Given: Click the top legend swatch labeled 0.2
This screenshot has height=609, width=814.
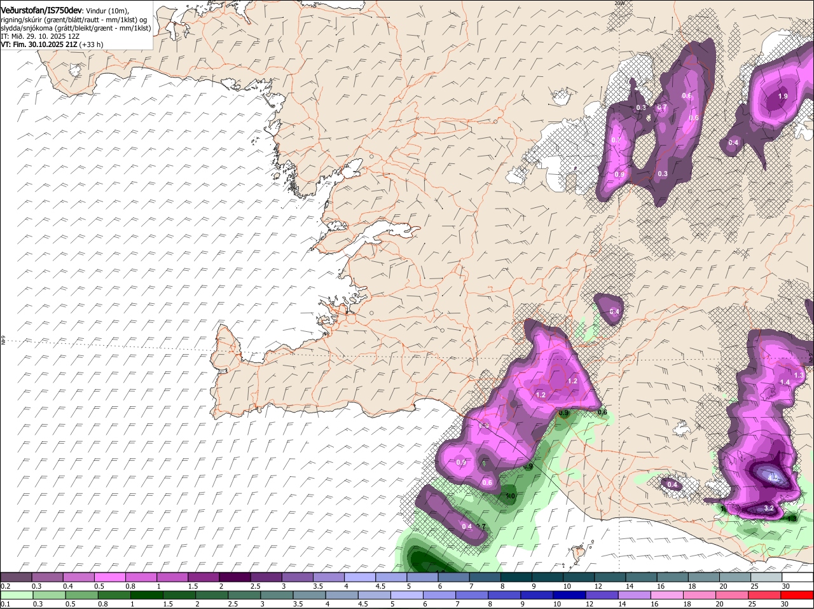Looking at the screenshot, I should coord(16,577).
